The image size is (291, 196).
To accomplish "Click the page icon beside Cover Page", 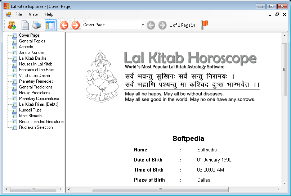I will coord(14,35).
